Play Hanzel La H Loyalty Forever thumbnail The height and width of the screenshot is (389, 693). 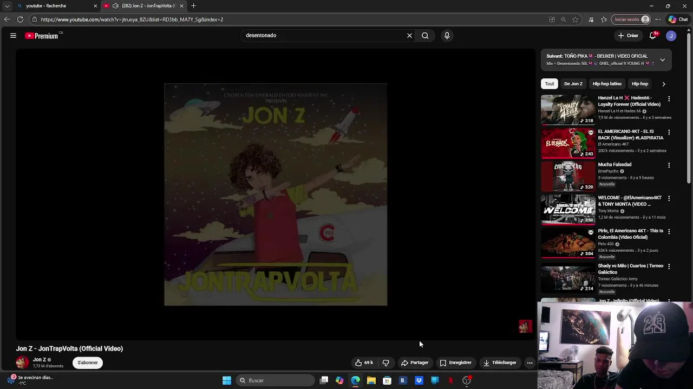tap(568, 110)
